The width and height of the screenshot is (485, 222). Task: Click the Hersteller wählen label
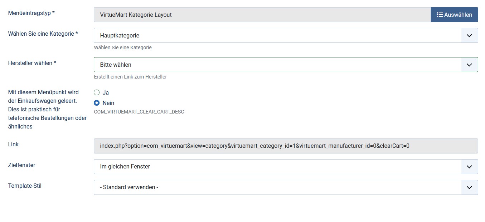tap(32, 63)
